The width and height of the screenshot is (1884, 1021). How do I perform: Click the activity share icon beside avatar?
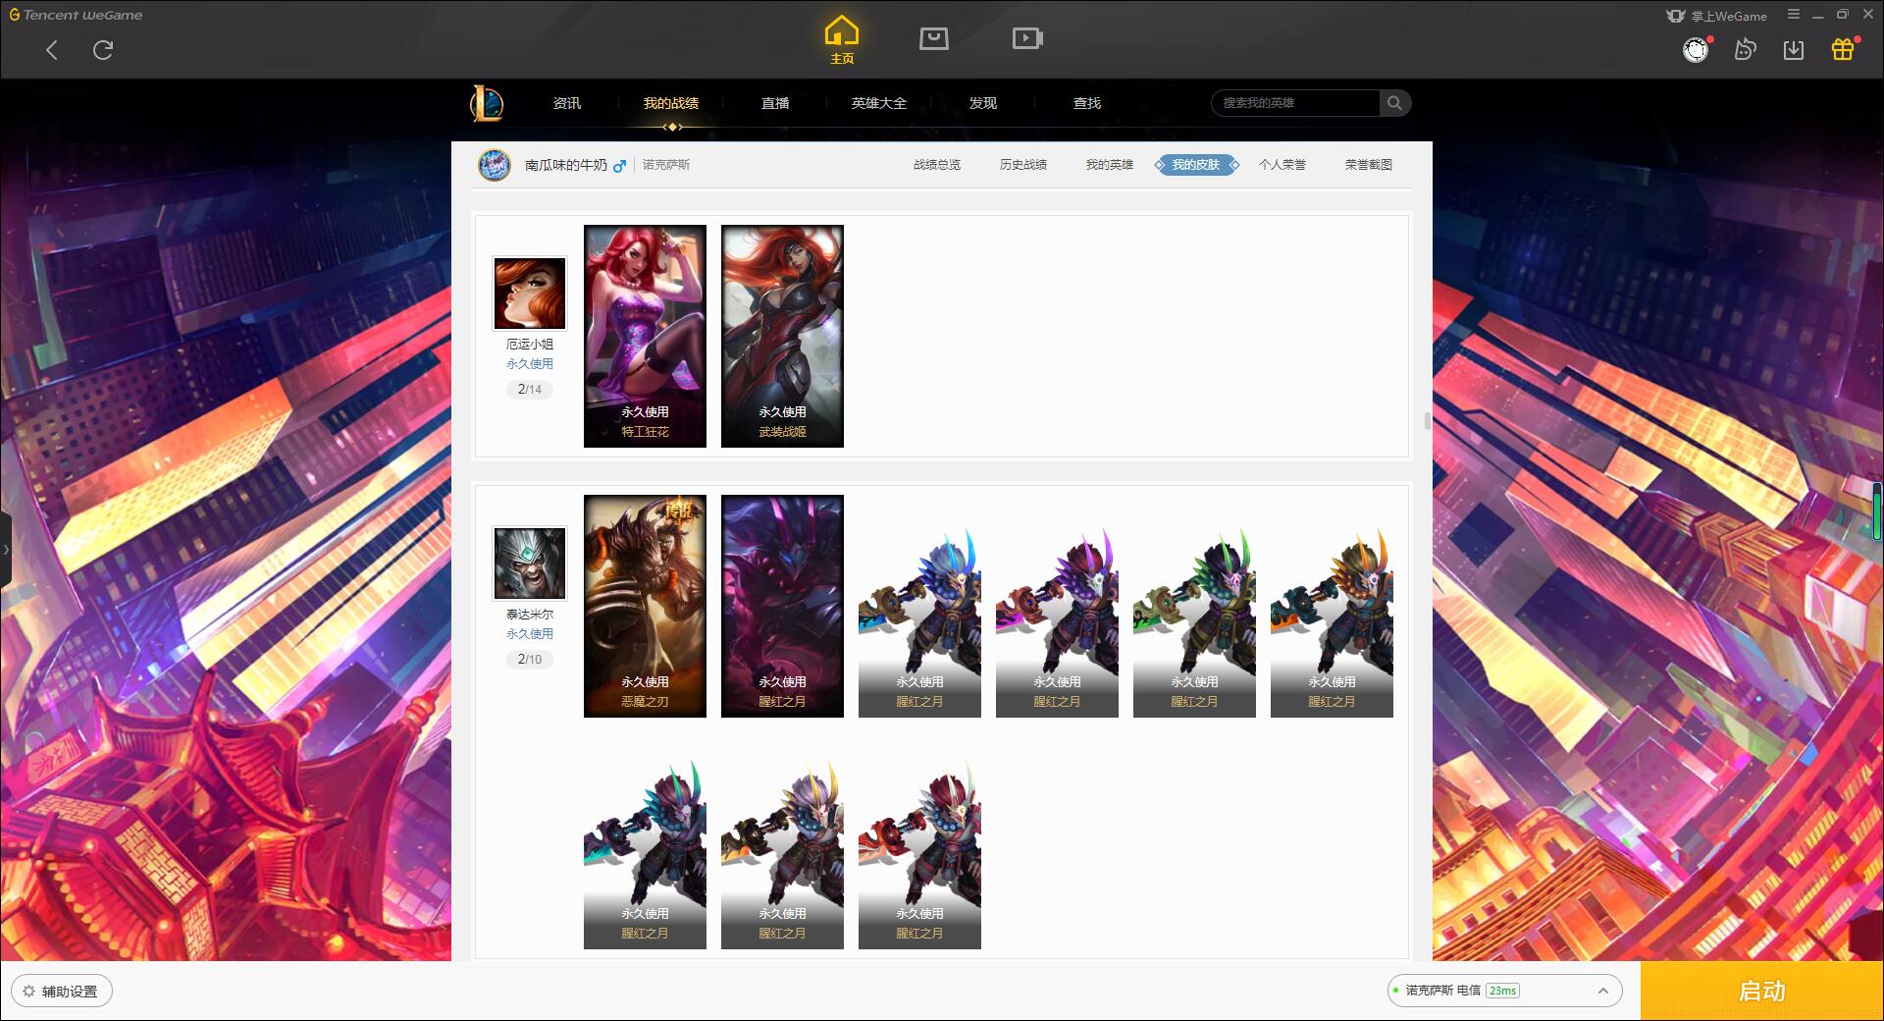pos(1745,49)
